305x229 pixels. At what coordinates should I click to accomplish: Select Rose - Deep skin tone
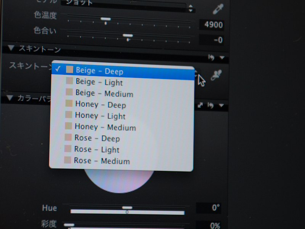(122, 139)
